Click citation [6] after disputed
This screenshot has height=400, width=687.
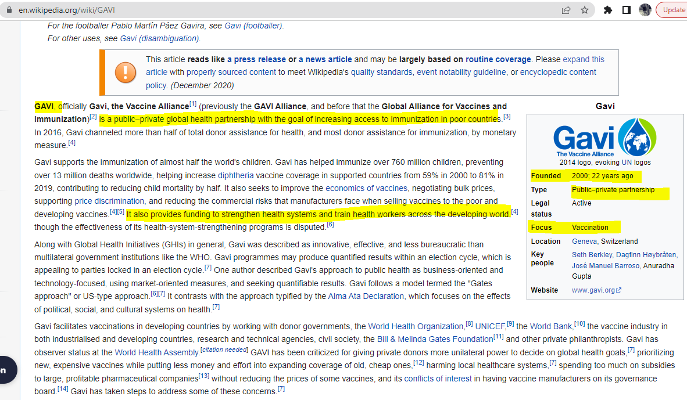(x=330, y=225)
